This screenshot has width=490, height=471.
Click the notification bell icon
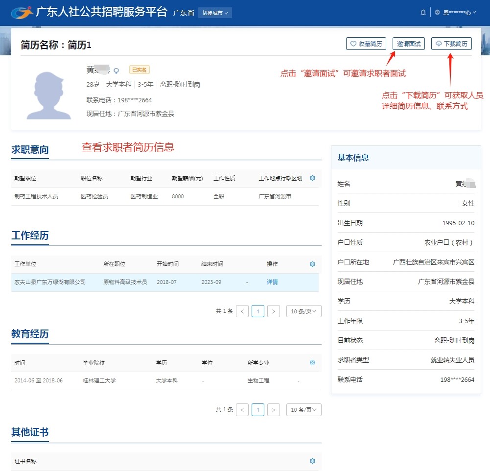point(423,13)
